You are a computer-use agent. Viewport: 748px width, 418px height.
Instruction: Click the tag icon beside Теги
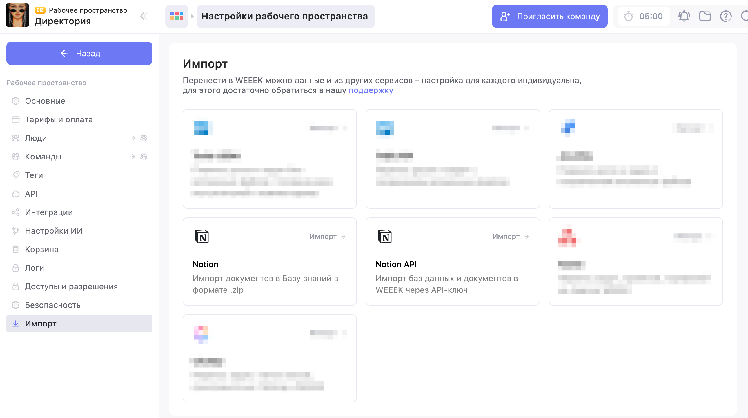pyautogui.click(x=16, y=175)
